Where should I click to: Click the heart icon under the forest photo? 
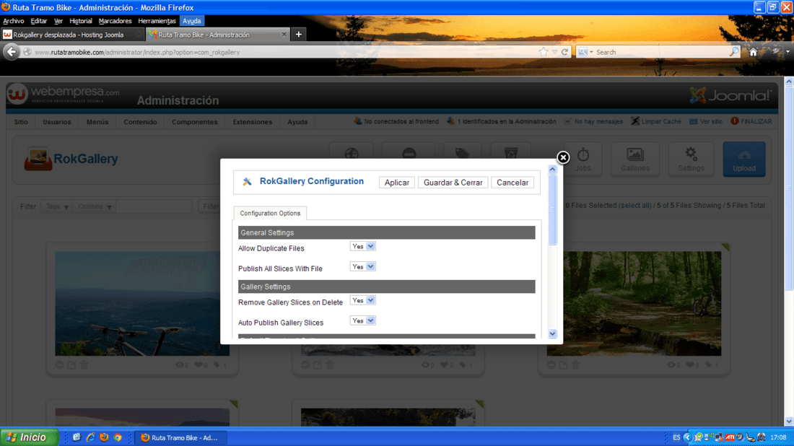point(689,365)
